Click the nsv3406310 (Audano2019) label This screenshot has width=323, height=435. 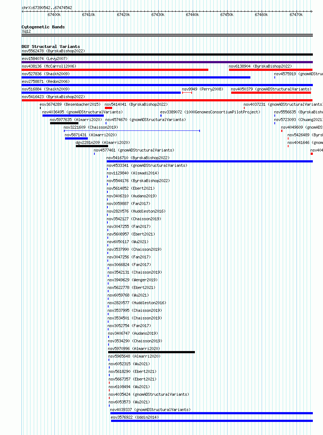(x=132, y=196)
